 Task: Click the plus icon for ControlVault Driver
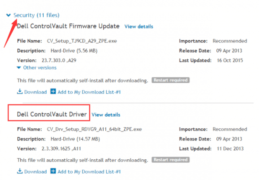click(x=53, y=171)
